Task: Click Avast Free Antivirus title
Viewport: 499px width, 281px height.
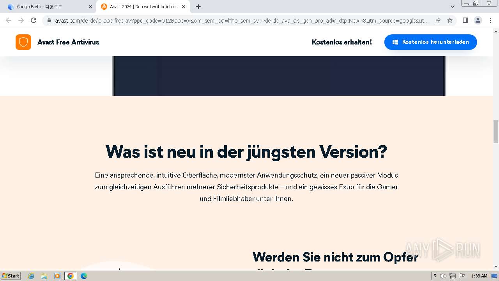Action: tap(68, 42)
